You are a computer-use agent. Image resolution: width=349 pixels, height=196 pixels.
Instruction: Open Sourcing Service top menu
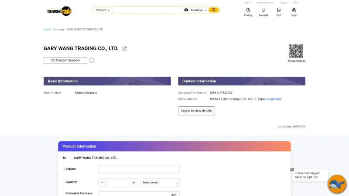click(x=266, y=3)
